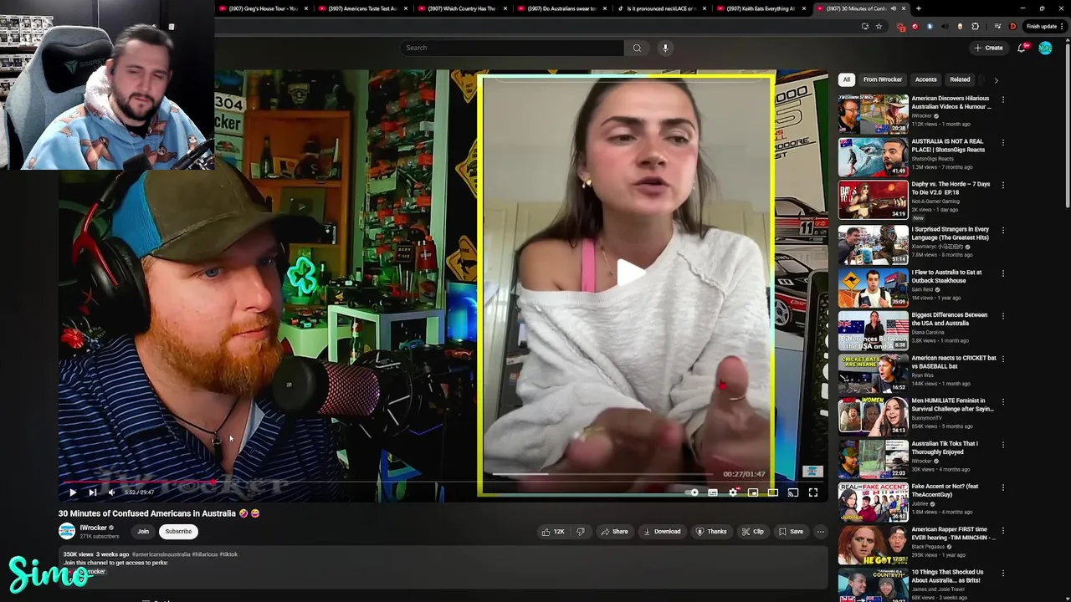Cast video to a TV
The height and width of the screenshot is (602, 1071).
coord(792,492)
